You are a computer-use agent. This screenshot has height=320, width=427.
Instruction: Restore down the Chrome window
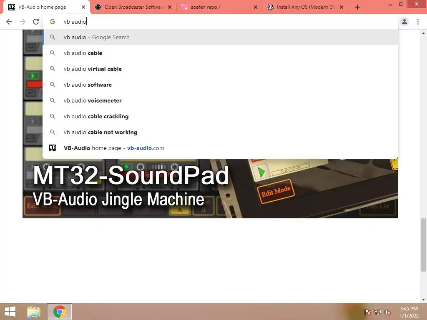(401, 4)
